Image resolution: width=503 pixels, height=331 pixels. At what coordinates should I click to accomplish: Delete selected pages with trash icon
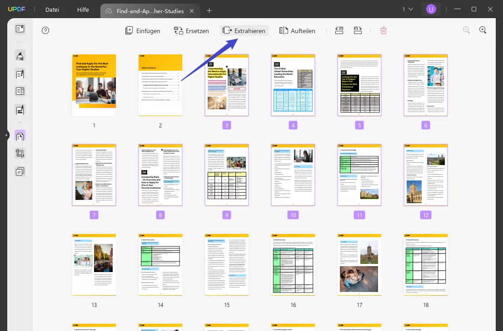(x=383, y=30)
